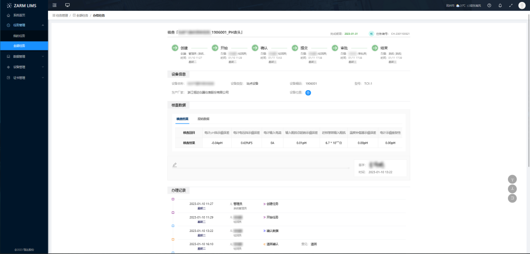Viewport: 530px width, 254px height.
Task: Go to 系统首页 in the sidebar
Action: coord(19,15)
